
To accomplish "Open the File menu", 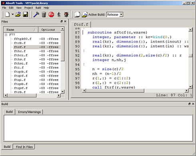I will point(4,8).
